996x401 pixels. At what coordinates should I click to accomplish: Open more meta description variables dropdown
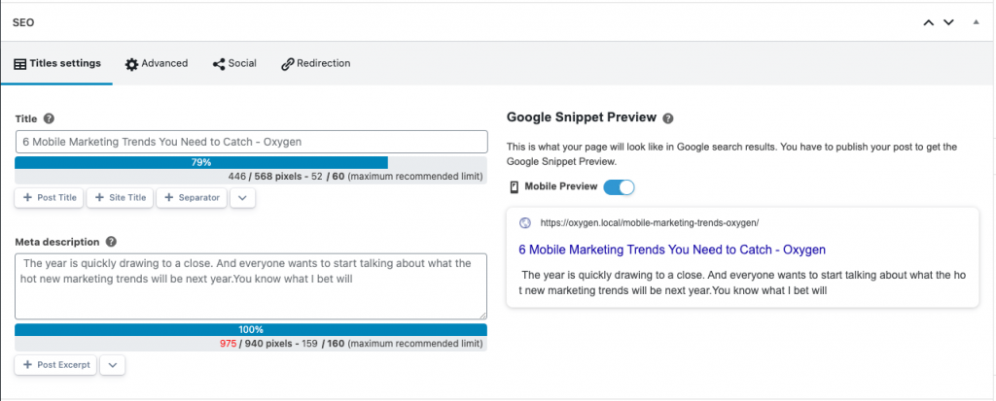[x=113, y=365]
